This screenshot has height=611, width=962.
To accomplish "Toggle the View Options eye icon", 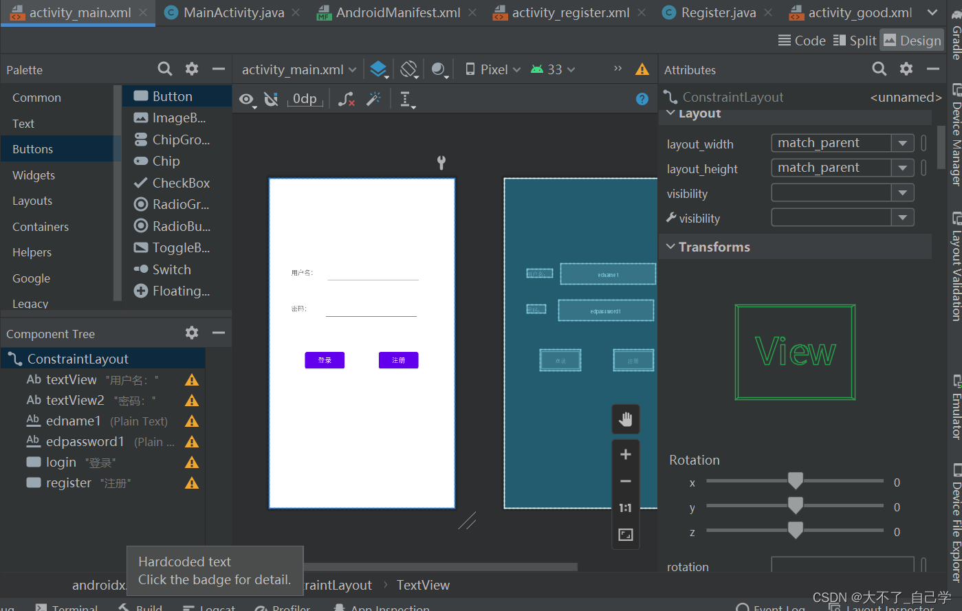I will (x=245, y=99).
